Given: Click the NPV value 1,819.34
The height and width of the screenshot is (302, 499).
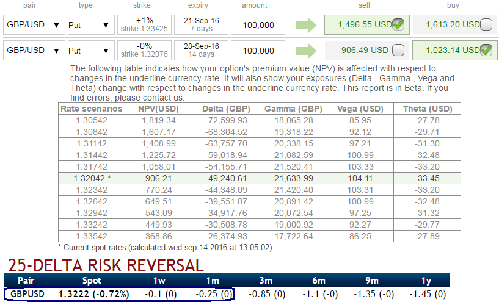Looking at the screenshot, I should pyautogui.click(x=158, y=120).
